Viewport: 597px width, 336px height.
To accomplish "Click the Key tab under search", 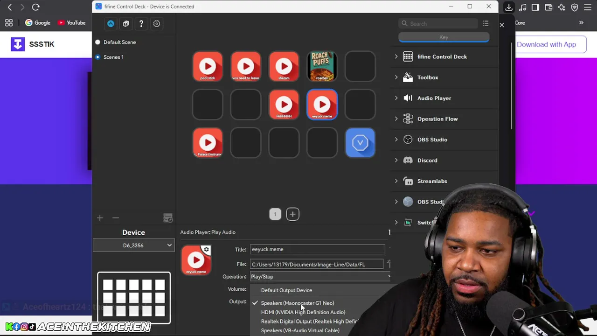I will pyautogui.click(x=444, y=37).
